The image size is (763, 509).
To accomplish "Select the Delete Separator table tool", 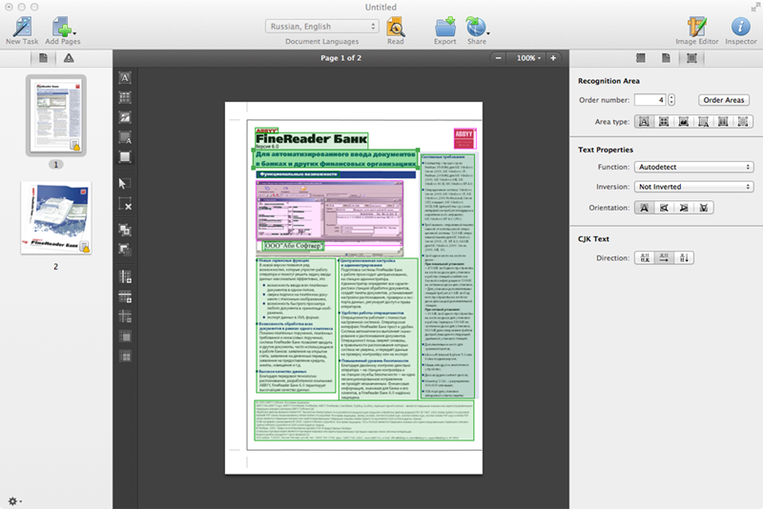I will 125,316.
